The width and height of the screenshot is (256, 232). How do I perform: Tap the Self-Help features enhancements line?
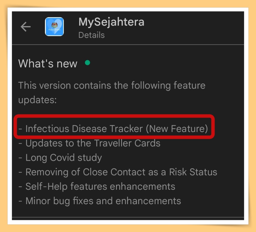point(97,186)
